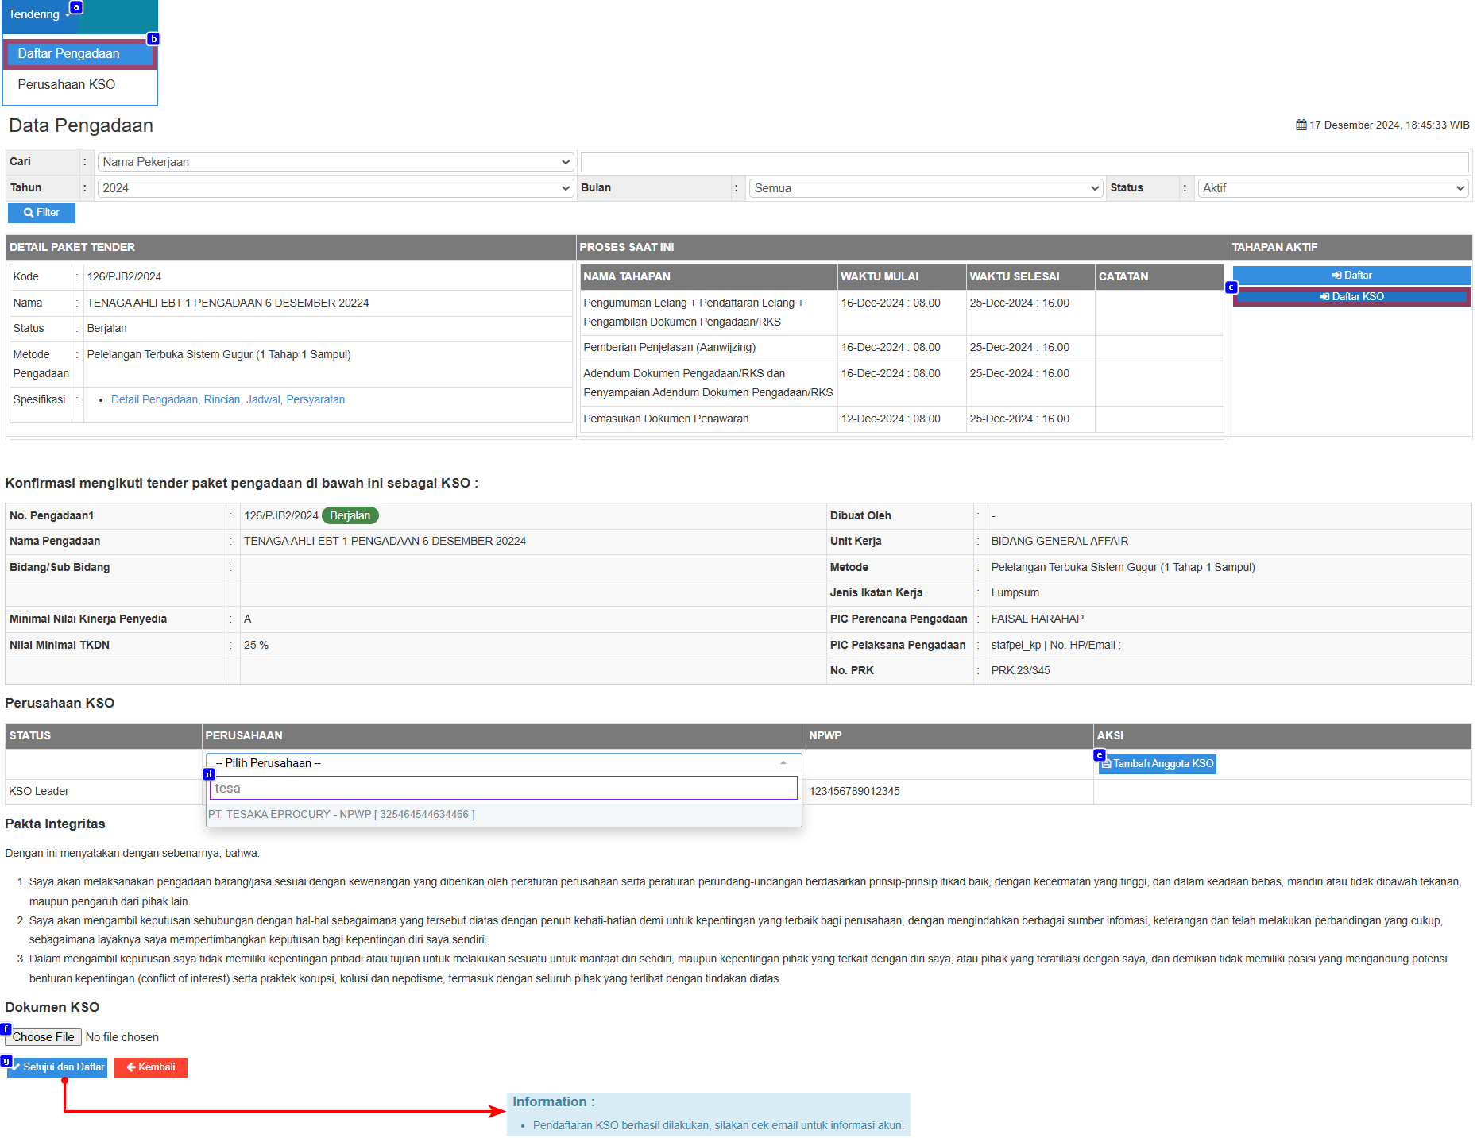The width and height of the screenshot is (1477, 1138).
Task: Click the magnifier icon on the Filter button
Action: click(x=29, y=213)
